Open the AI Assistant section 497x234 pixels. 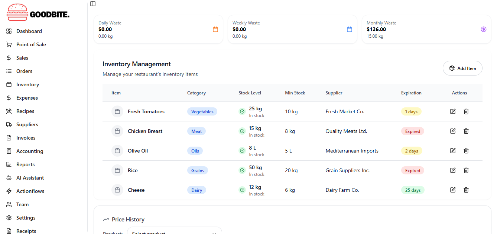click(x=30, y=178)
